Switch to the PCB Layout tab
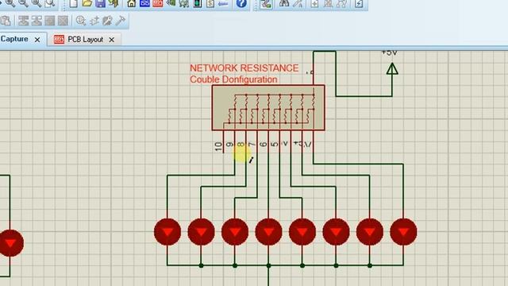This screenshot has width=508, height=286. tap(85, 40)
